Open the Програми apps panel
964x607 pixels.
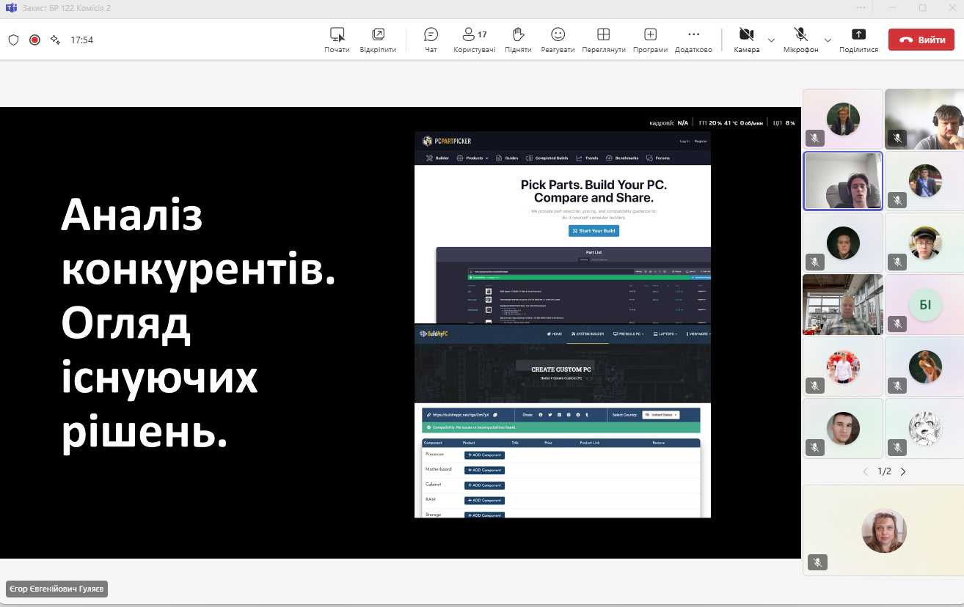[x=650, y=40]
